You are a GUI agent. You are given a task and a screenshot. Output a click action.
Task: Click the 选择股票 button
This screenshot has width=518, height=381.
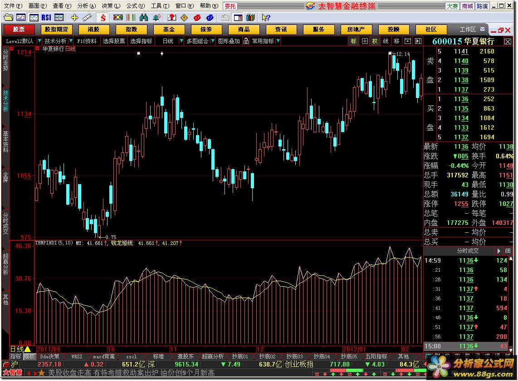click(x=114, y=41)
